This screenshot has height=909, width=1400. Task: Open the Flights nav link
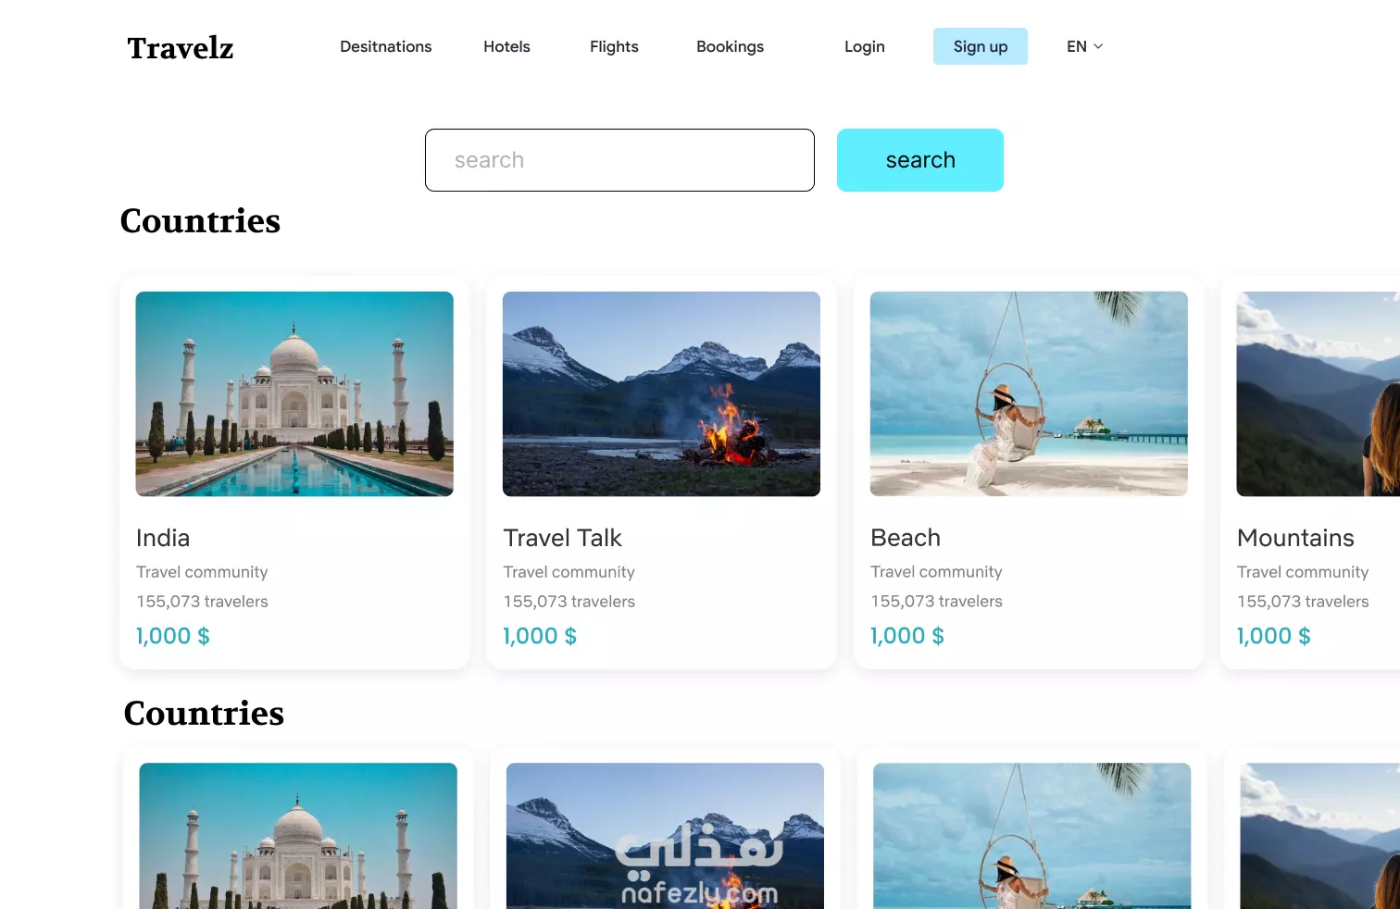(x=614, y=46)
